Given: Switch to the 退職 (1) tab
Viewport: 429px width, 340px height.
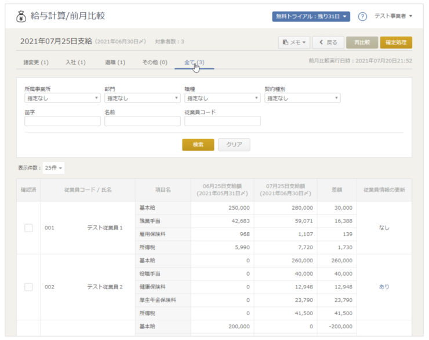Looking at the screenshot, I should coord(115,63).
